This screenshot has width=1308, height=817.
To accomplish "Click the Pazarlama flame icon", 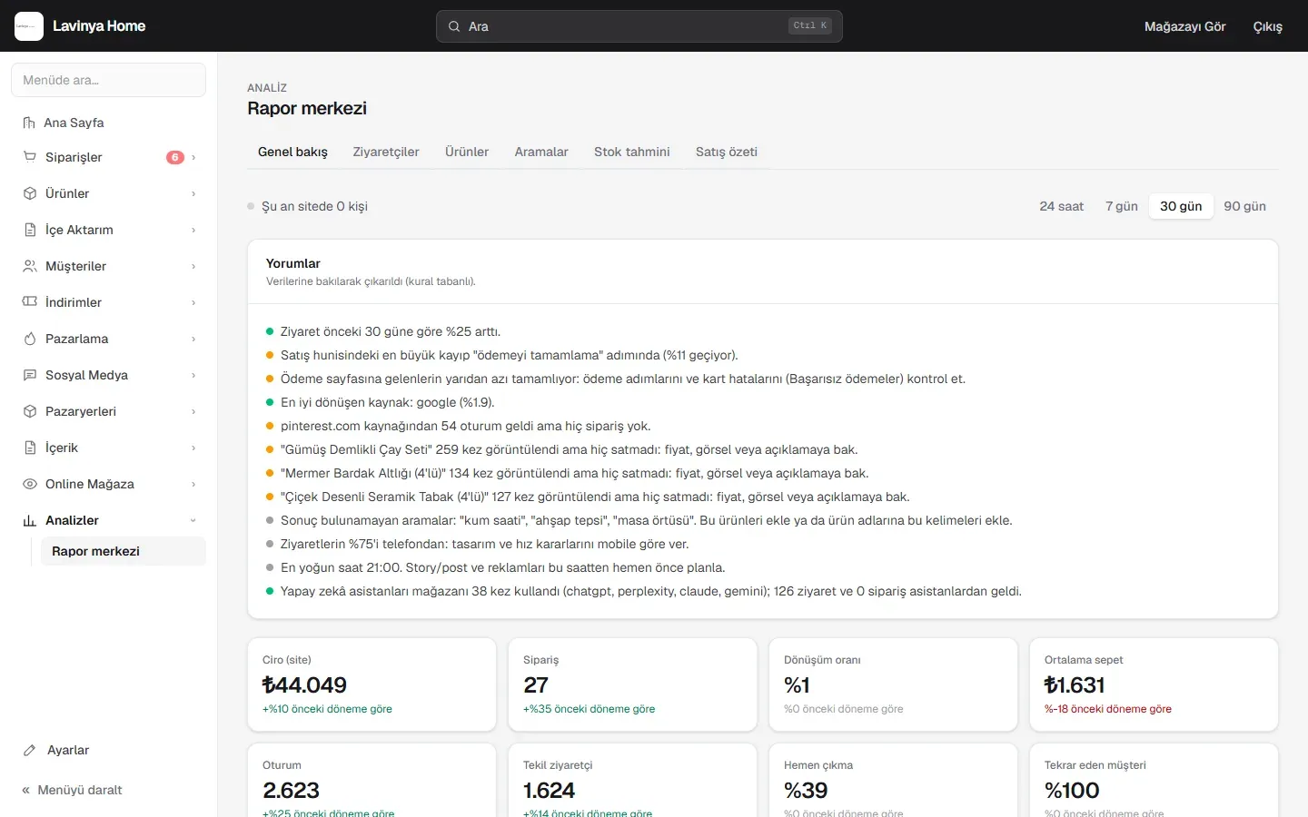I will (30, 339).
